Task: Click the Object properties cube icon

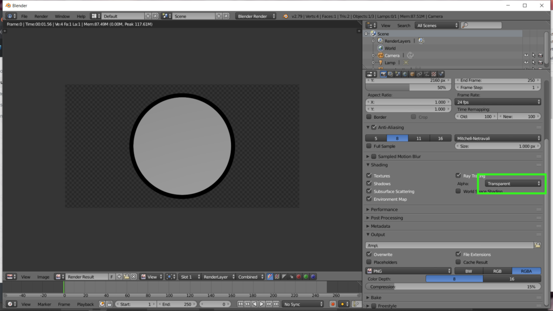Action: [412, 74]
